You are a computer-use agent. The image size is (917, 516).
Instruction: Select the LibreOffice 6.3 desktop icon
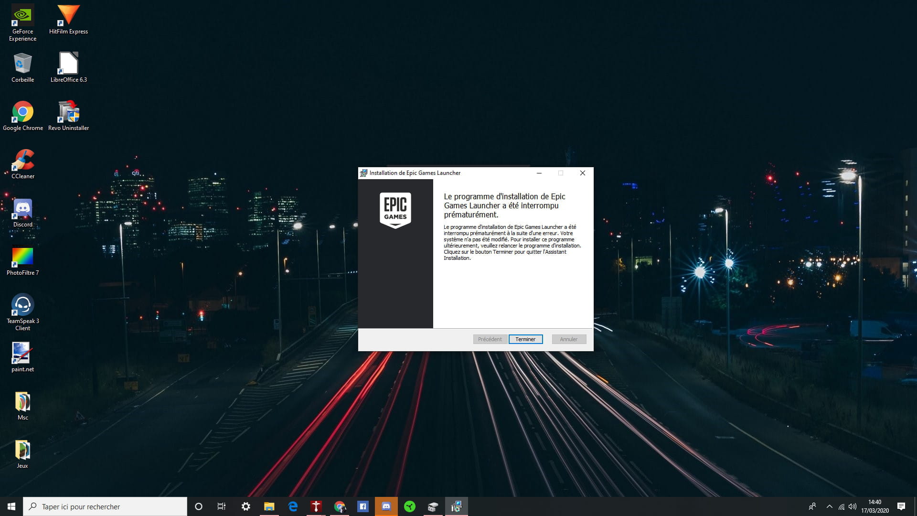(68, 68)
